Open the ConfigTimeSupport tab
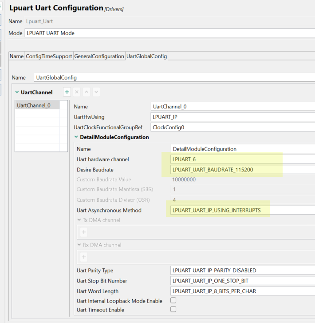The image size is (315, 323). 49,56
